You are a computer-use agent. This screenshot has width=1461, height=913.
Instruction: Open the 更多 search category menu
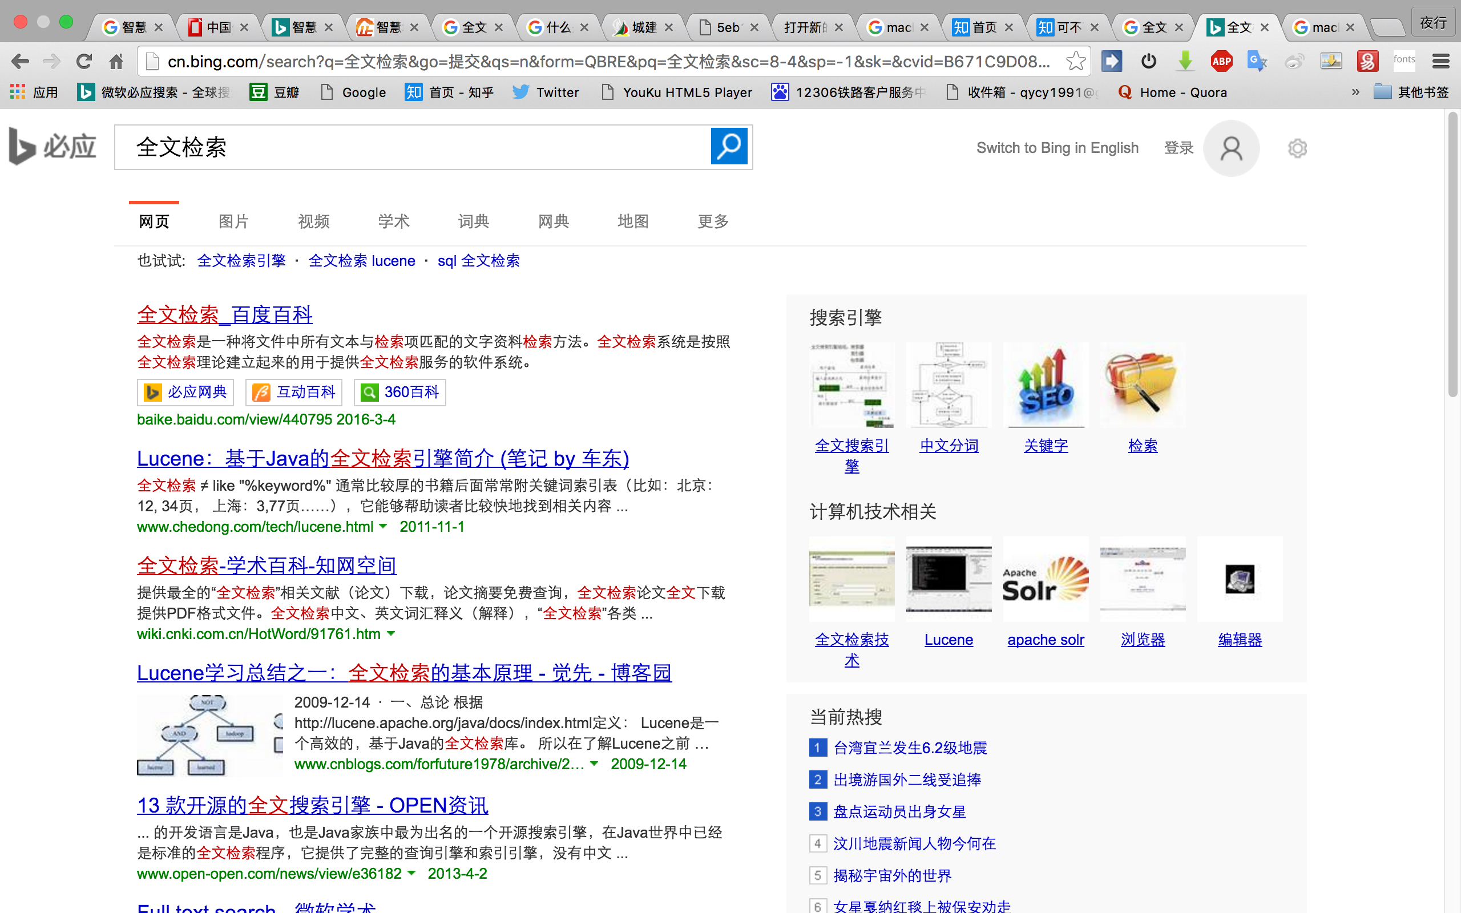(713, 221)
